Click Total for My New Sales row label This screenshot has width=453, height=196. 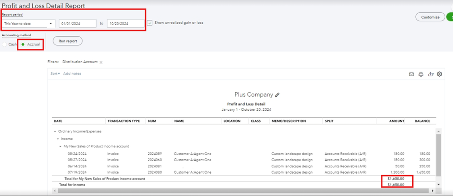coord(105,179)
